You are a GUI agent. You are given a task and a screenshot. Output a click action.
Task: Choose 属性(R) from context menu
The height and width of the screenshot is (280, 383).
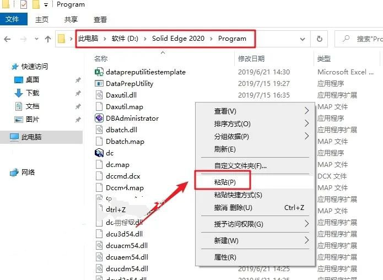pos(255,257)
